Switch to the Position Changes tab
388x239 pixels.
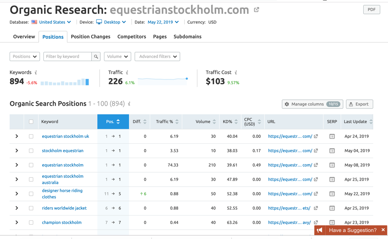[90, 37]
